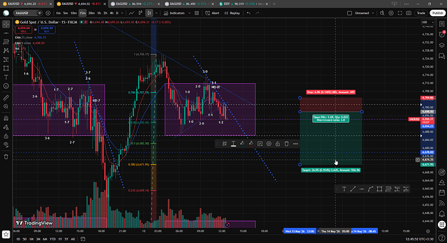Toggle lock on selected drawing
This screenshot has width=447, height=243.
tap(277, 143)
